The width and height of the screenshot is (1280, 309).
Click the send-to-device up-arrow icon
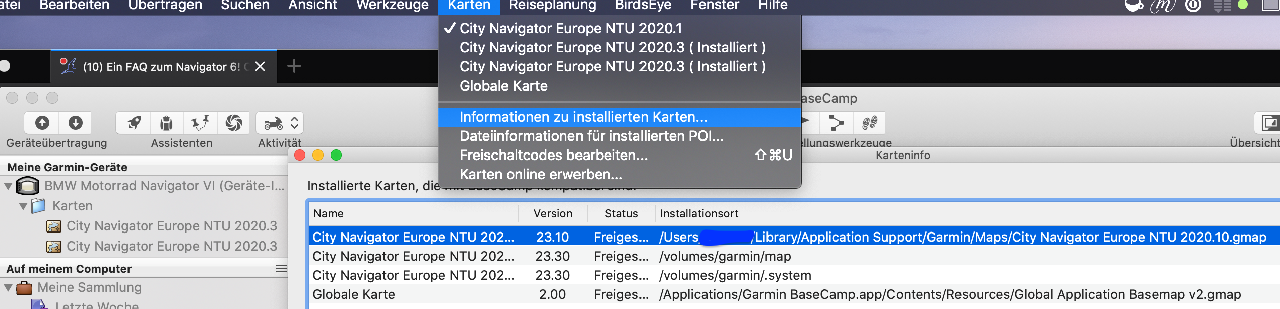tap(42, 123)
